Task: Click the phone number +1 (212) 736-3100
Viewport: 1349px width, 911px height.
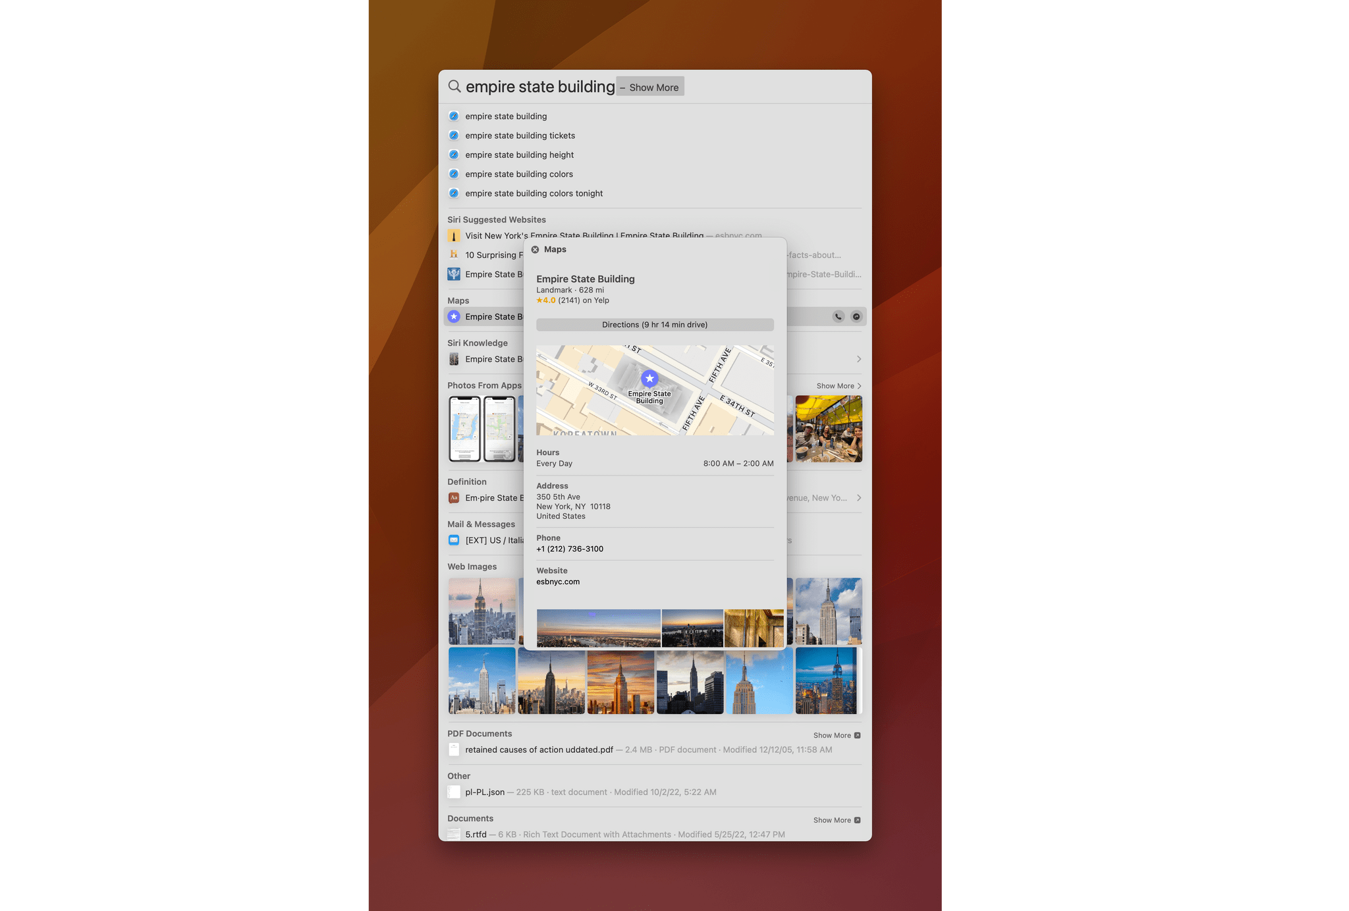Action: (570, 549)
